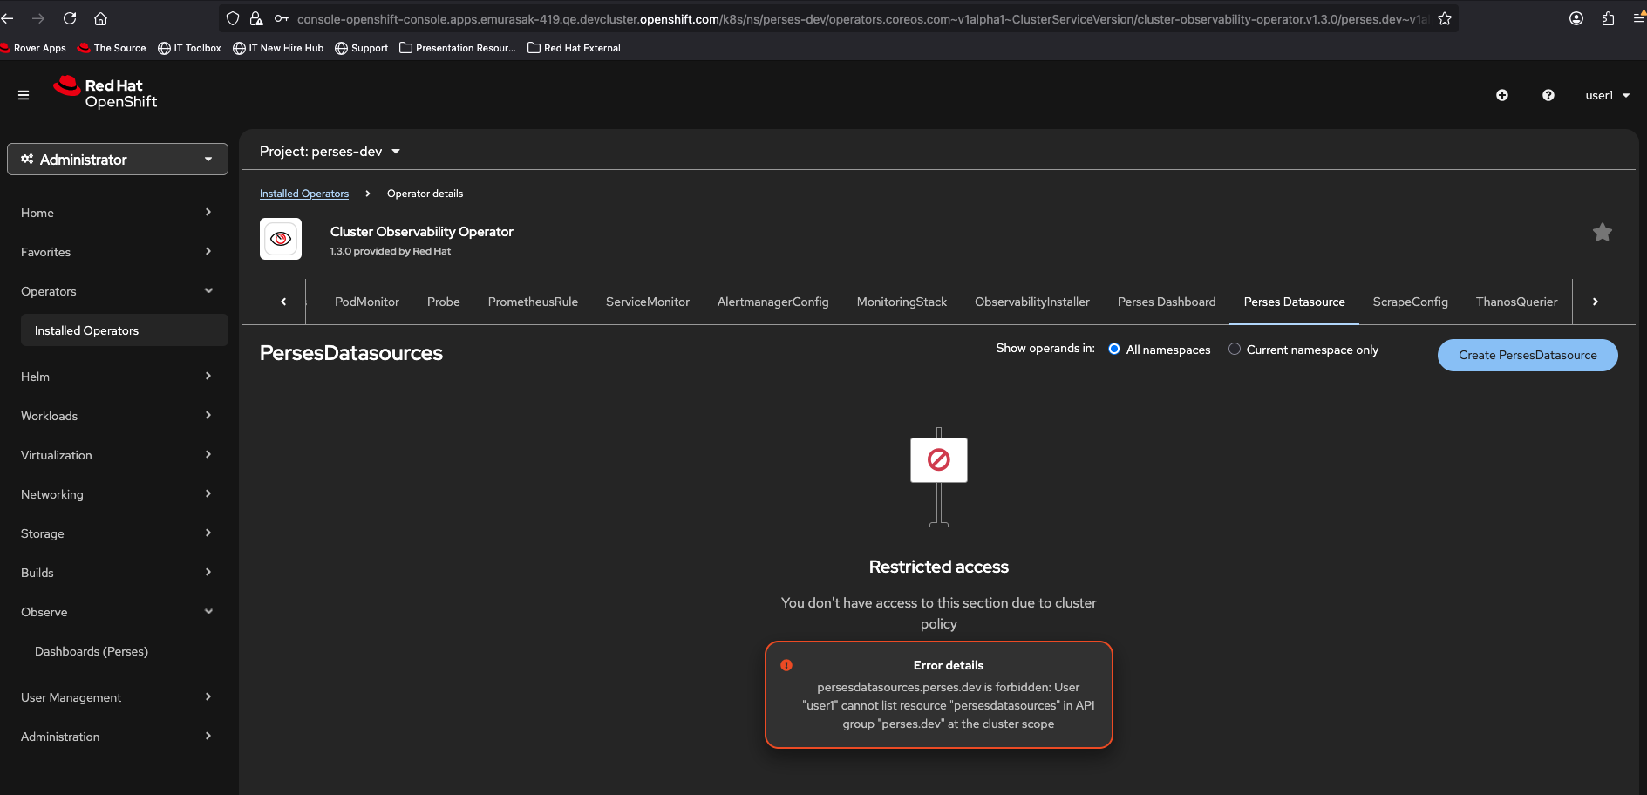Expand the User Management navigation section
This screenshot has height=795, width=1647.
118,697
